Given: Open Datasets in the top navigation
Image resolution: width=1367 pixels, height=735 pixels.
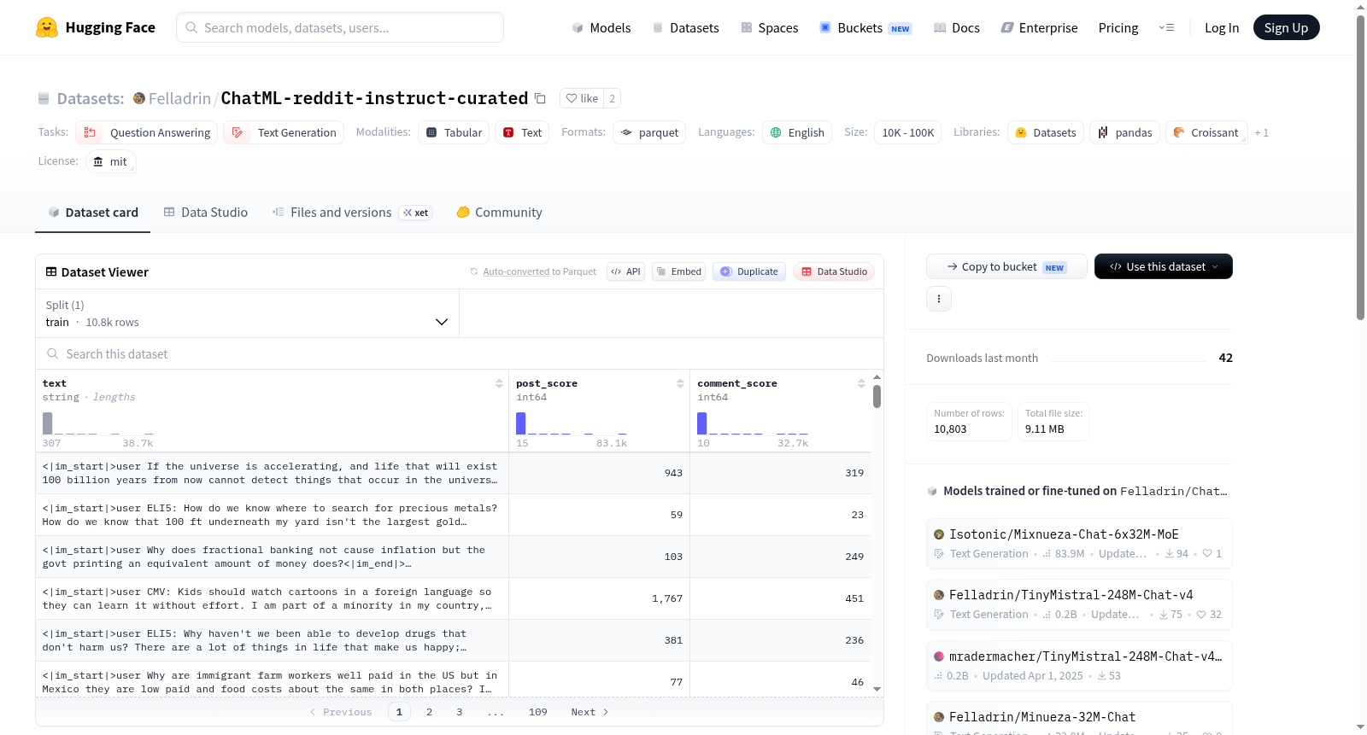Looking at the screenshot, I should [x=686, y=27].
